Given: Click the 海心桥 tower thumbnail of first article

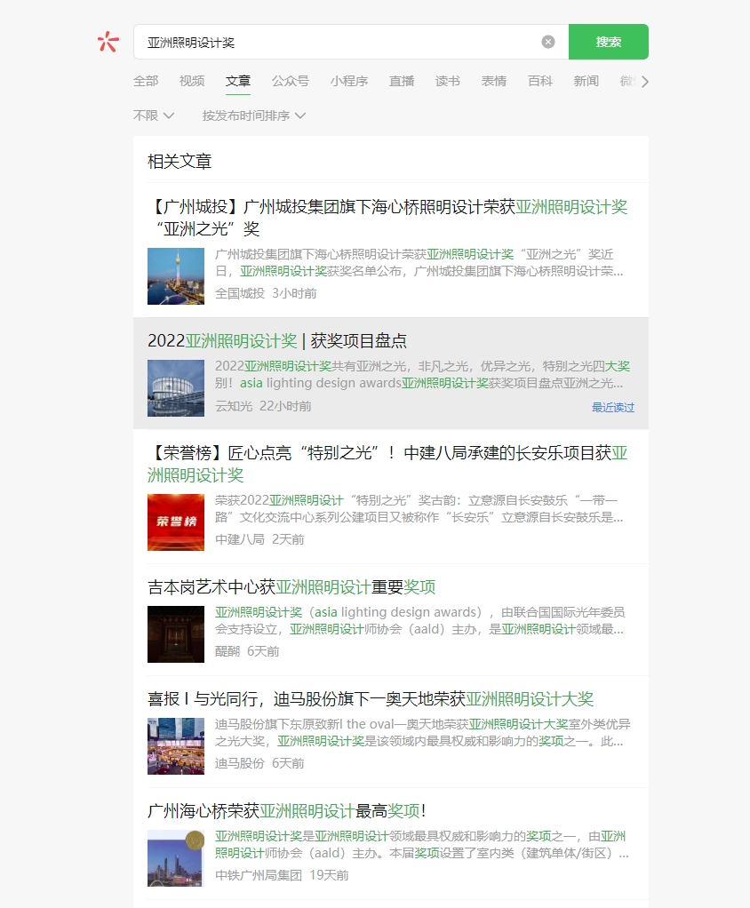Looking at the screenshot, I should pos(176,276).
